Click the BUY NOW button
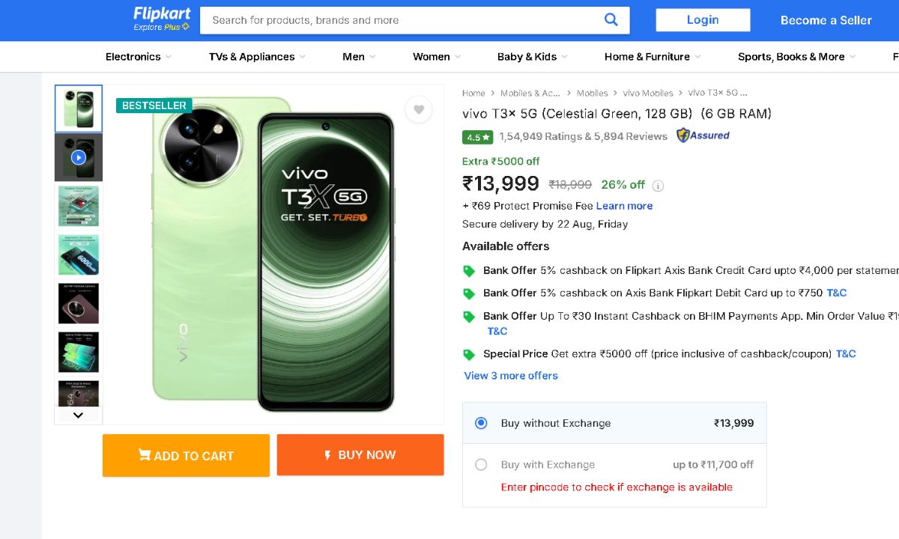 360,454
